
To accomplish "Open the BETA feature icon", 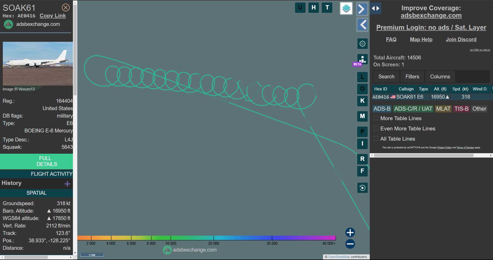I will [362, 59].
